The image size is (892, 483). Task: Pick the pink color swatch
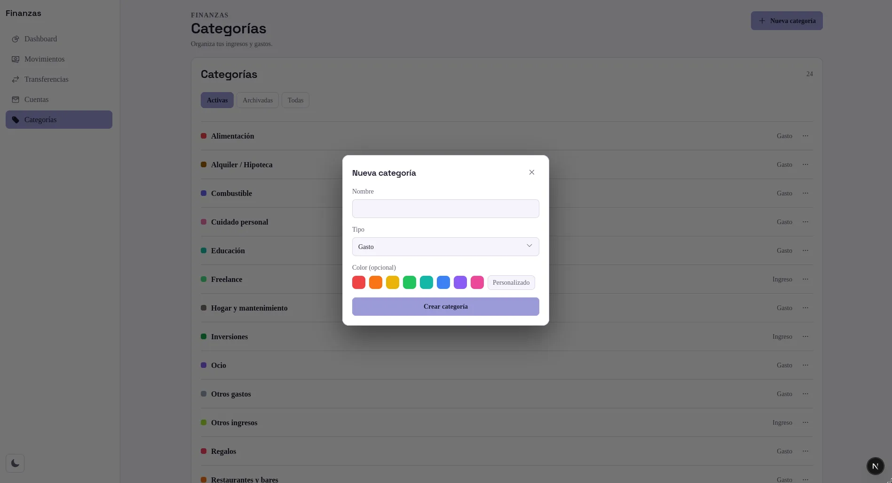477,282
